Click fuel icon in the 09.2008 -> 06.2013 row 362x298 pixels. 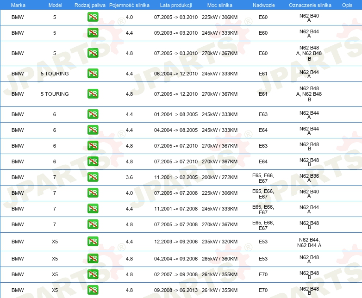click(93, 290)
